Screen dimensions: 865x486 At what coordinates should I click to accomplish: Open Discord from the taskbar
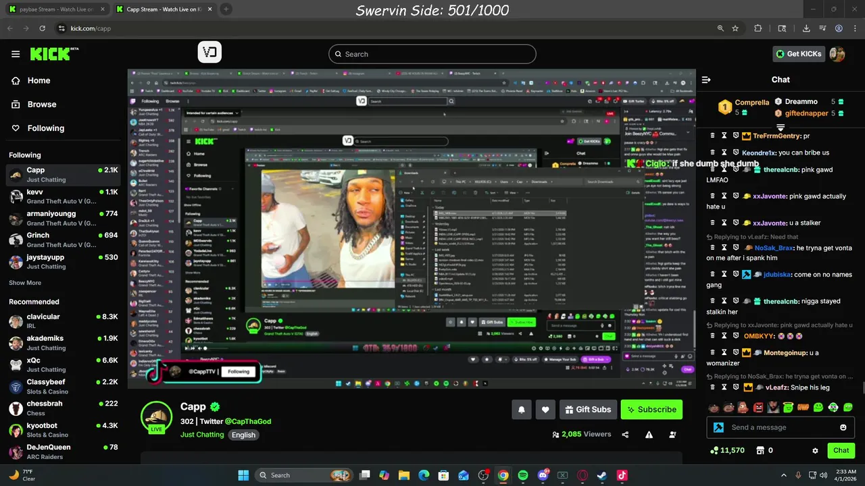[542, 475]
